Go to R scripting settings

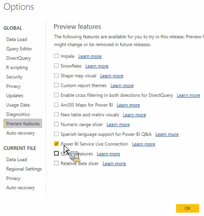click(17, 68)
